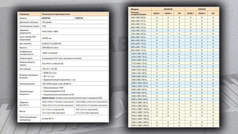This screenshot has width=238, height=134.
Task: Select '100–240 В перем. тока, 50/60 Гц'
Action: (x=56, y=84)
